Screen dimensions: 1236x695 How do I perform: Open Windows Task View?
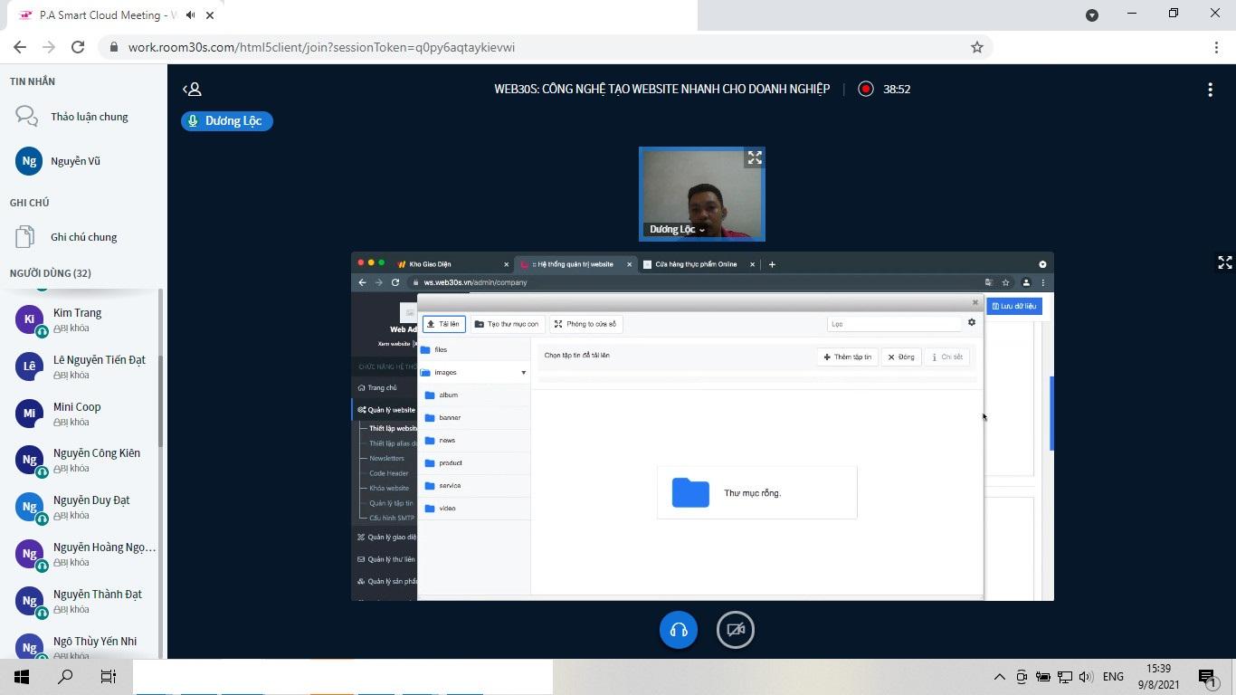pyautogui.click(x=109, y=677)
